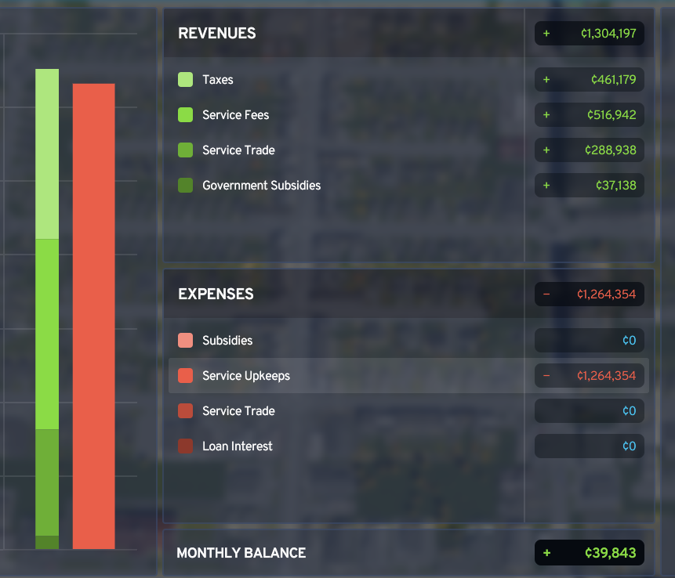675x578 pixels.
Task: Click Service Upkeeps row value ¢1,264,354
Action: pyautogui.click(x=590, y=375)
